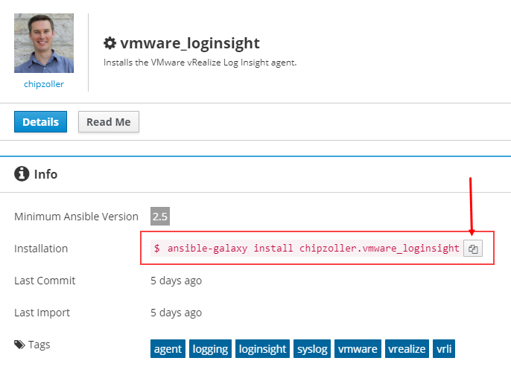Select the logging tag
Image resolution: width=511 pixels, height=390 pixels.
point(210,349)
